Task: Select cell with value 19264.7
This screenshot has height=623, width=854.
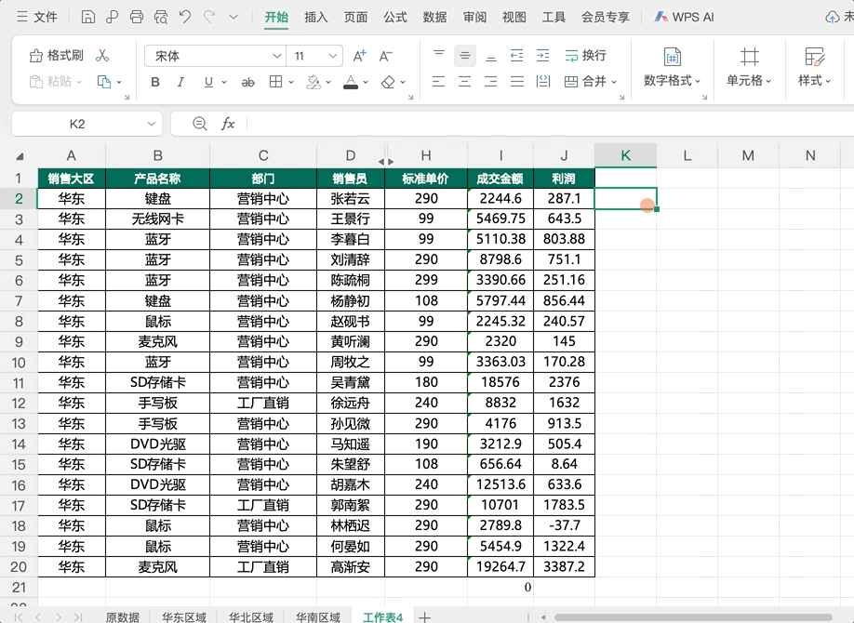Action: tap(500, 567)
